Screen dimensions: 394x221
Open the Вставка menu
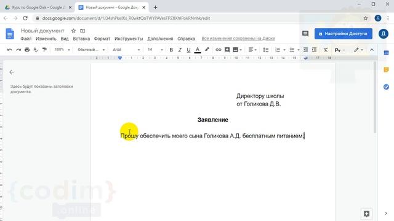[81, 39]
